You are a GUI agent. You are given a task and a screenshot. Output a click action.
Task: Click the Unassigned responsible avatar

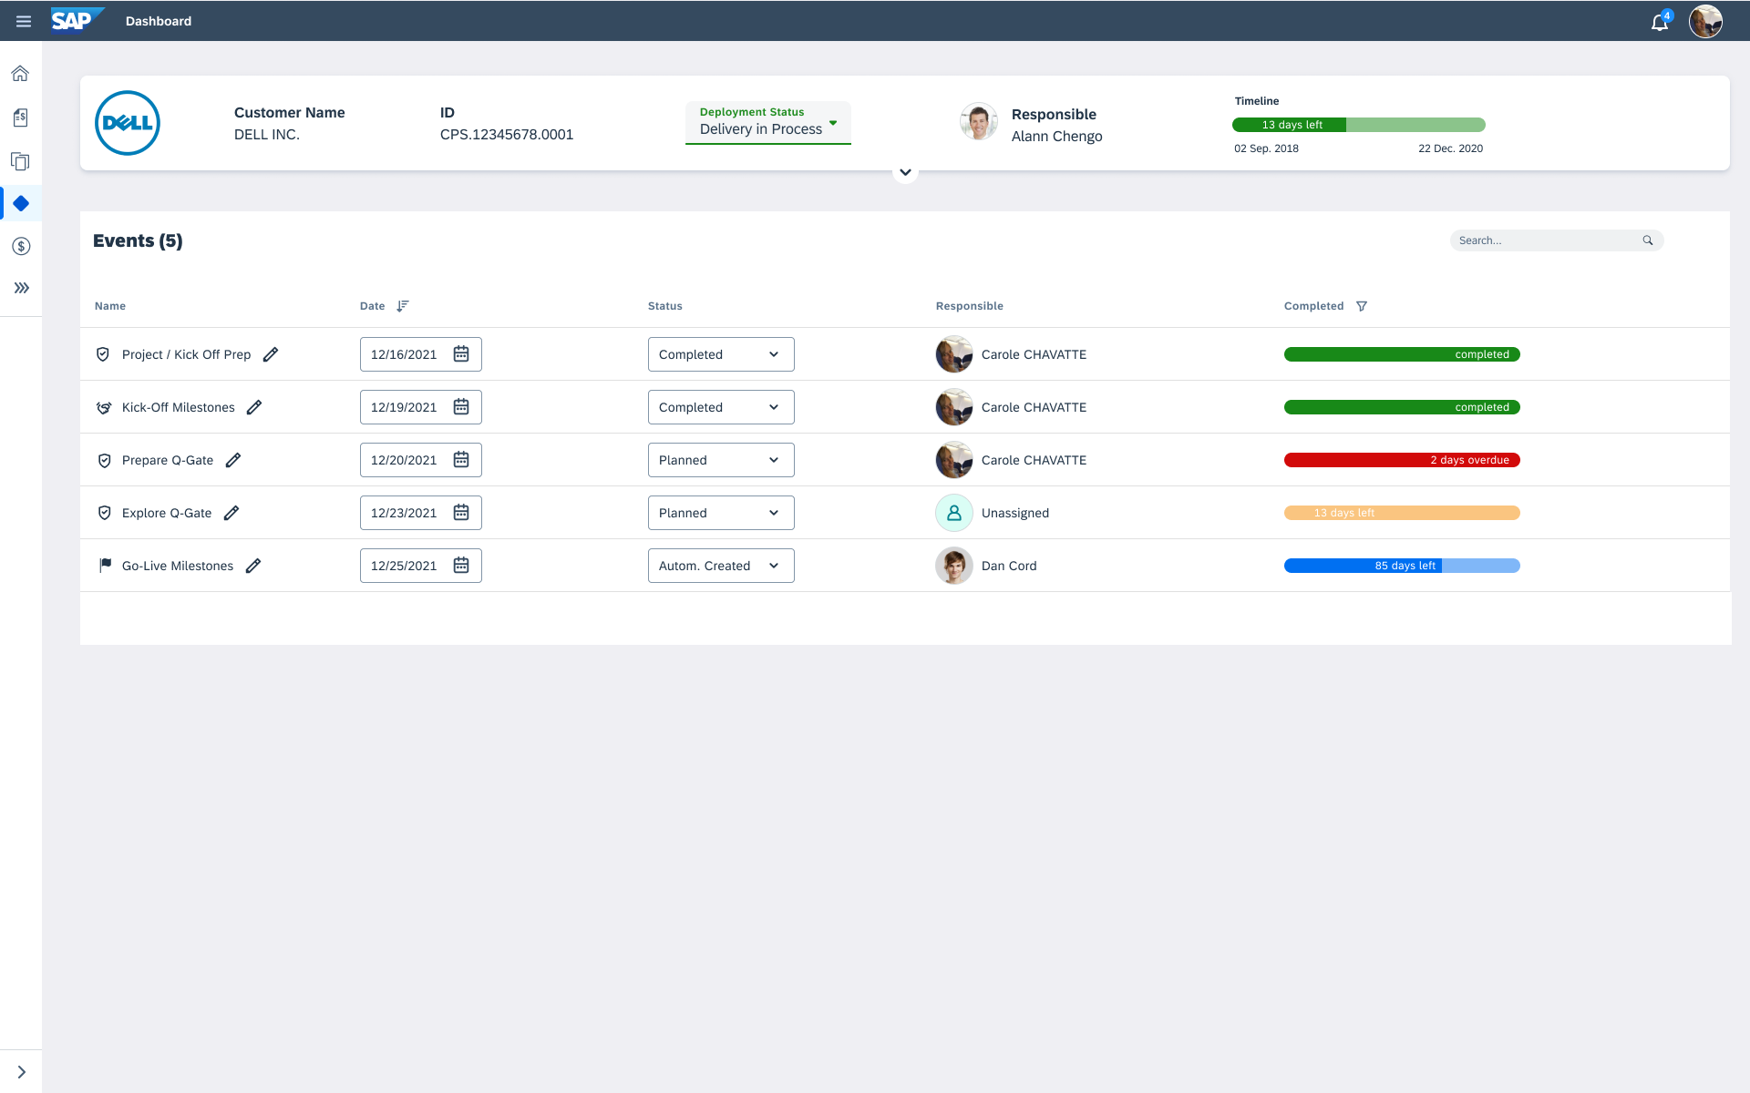pos(953,513)
